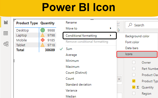Choose Rename in the context menu

[71, 22]
